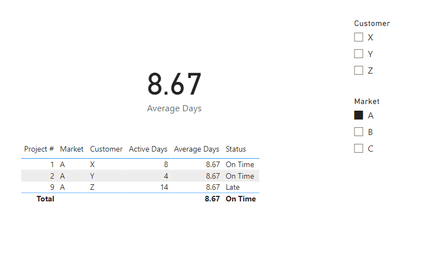Select Active Days value 14
The height and width of the screenshot is (270, 426).
coord(164,187)
